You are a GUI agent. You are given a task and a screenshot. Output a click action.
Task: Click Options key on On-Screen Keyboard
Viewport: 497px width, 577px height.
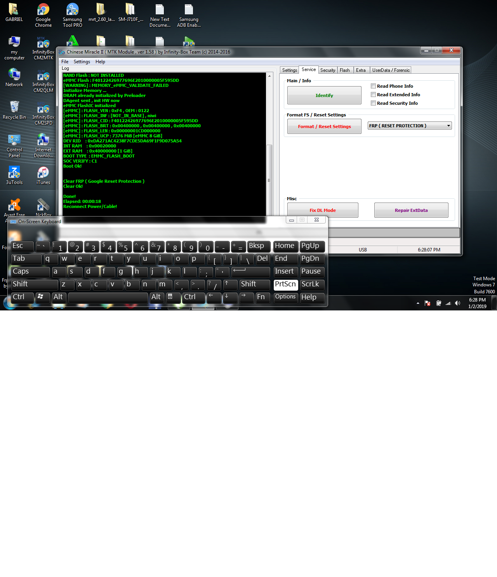click(x=286, y=298)
